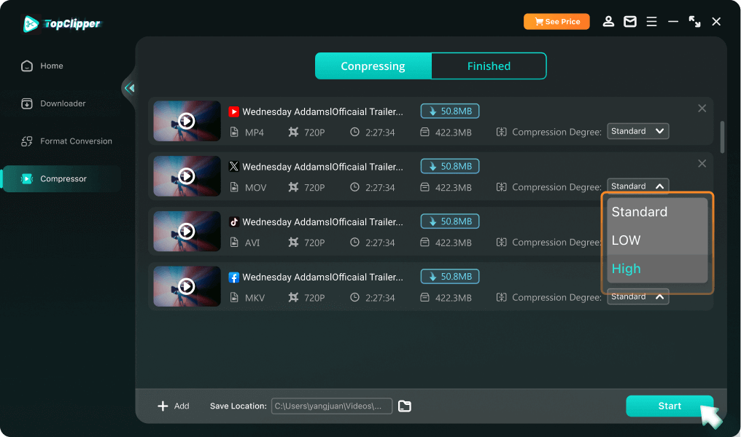Click the YouTube icon on the MP4 row
Screen dimensions: 741x437
pos(233,111)
